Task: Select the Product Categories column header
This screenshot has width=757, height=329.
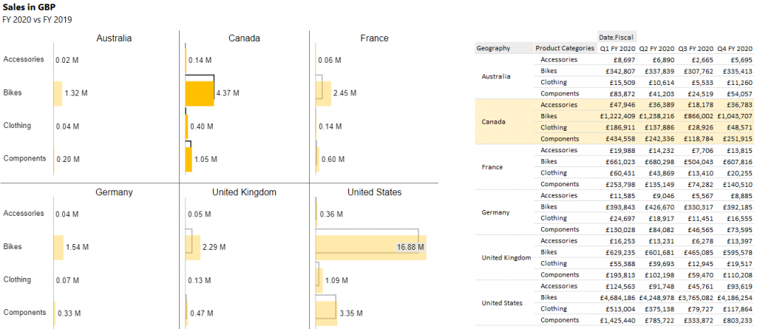Action: click(565, 49)
